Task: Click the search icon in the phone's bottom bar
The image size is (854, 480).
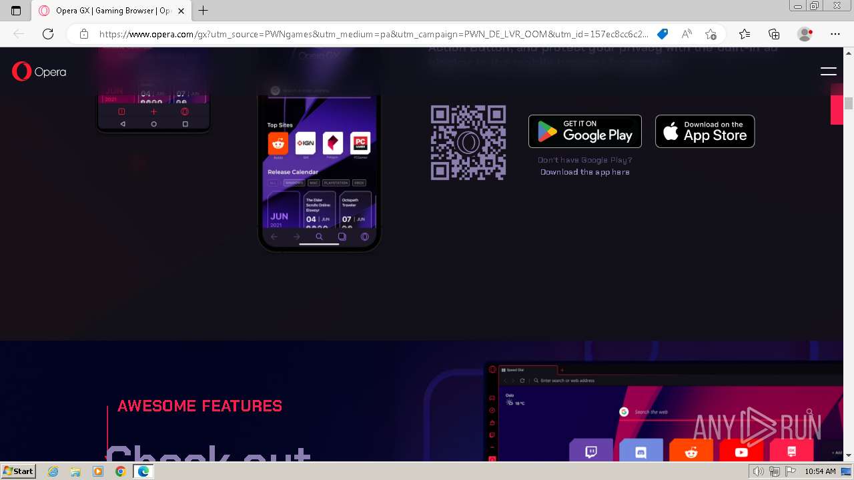Action: [x=319, y=237]
